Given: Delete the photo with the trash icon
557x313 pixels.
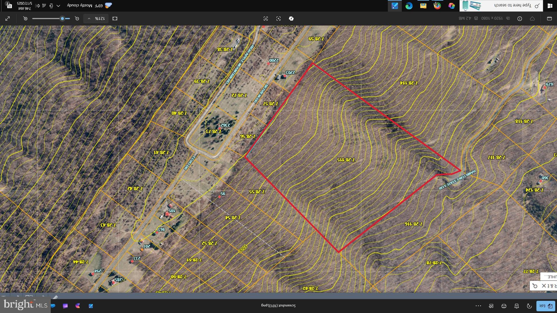Looking at the screenshot, I should (517, 306).
